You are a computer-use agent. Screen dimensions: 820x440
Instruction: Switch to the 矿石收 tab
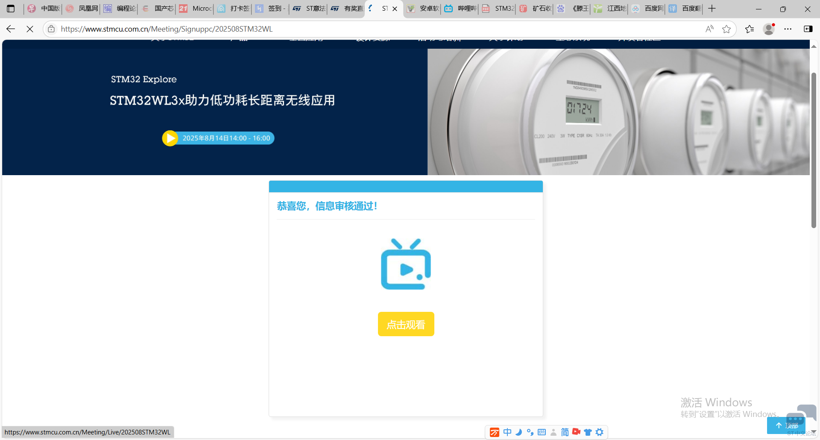536,9
